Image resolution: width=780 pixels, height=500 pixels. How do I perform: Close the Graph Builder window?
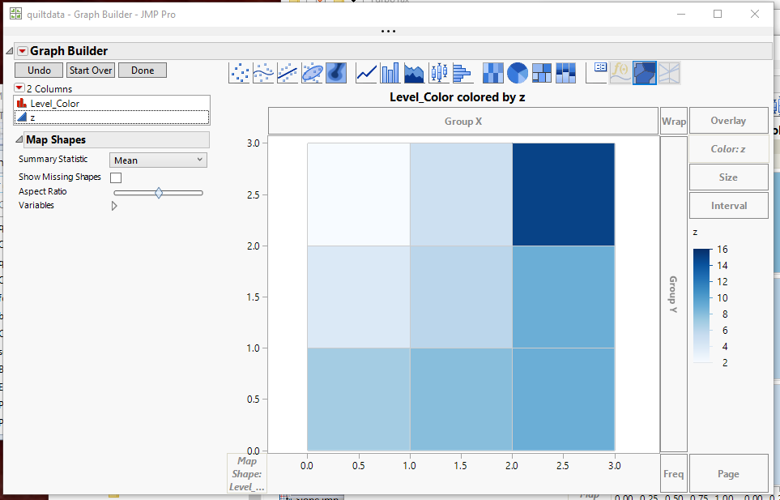[755, 14]
